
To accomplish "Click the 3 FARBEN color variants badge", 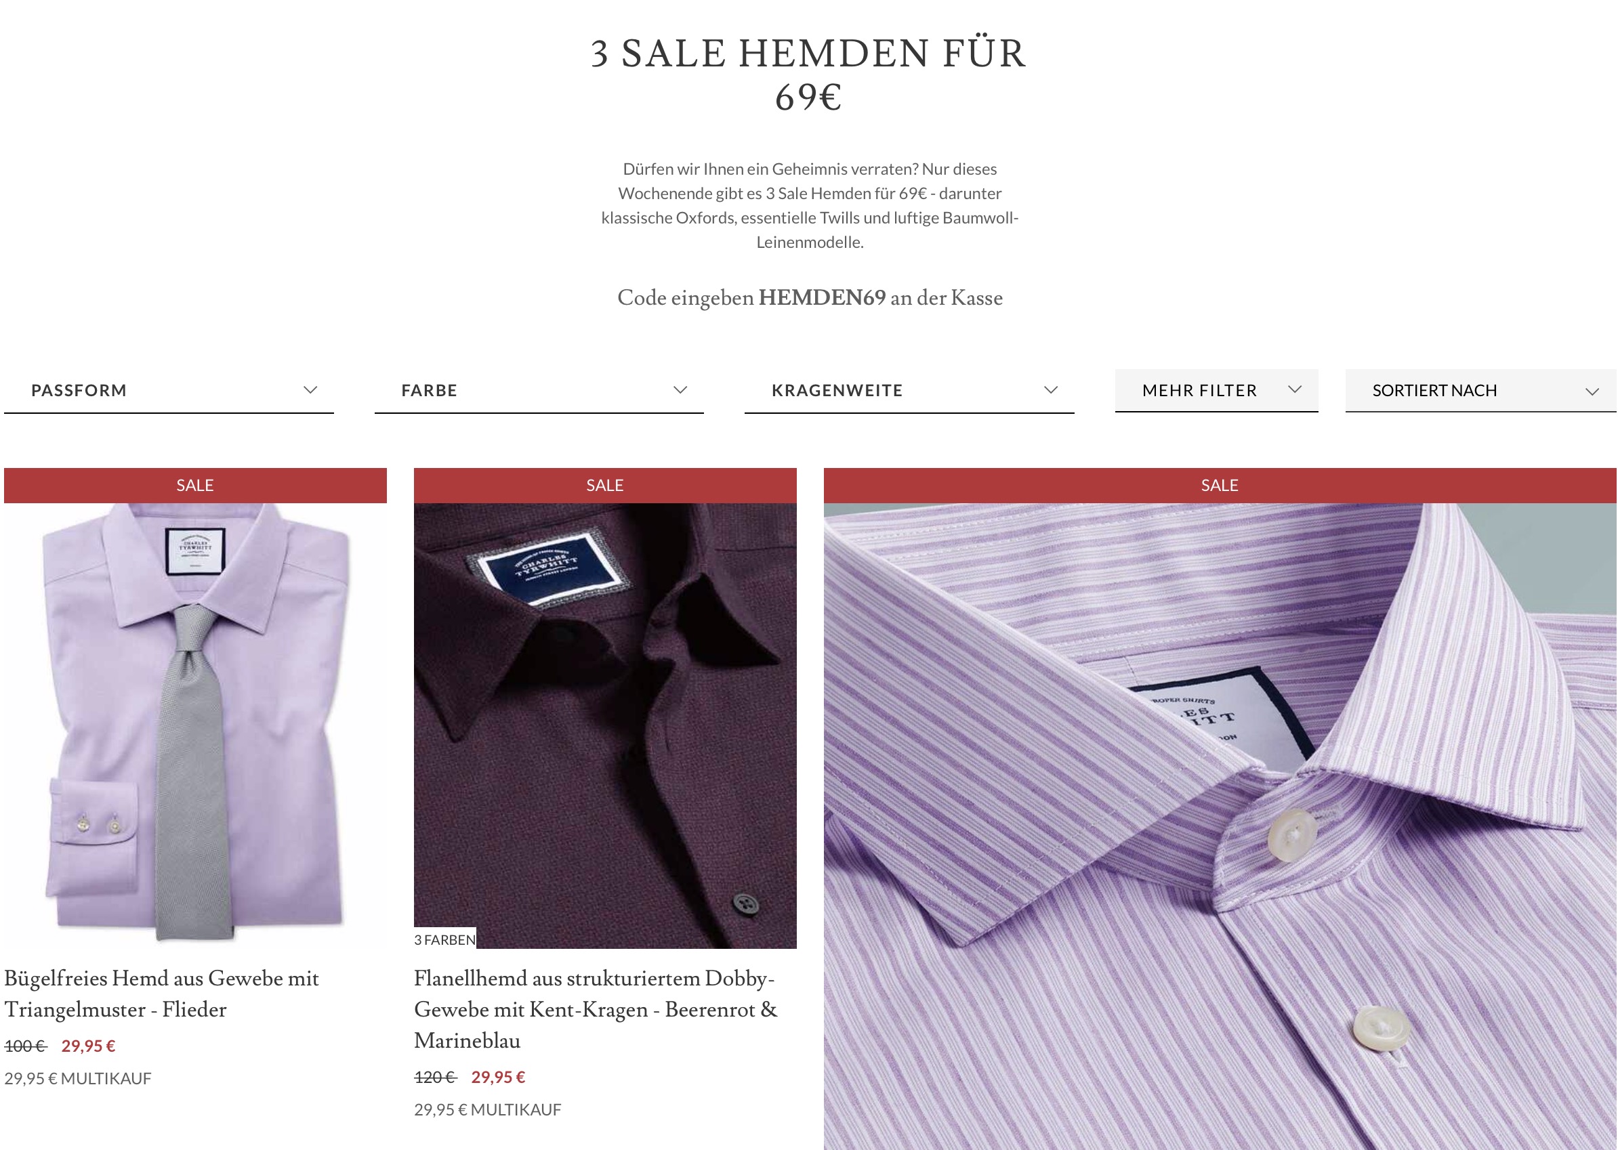I will tap(445, 939).
